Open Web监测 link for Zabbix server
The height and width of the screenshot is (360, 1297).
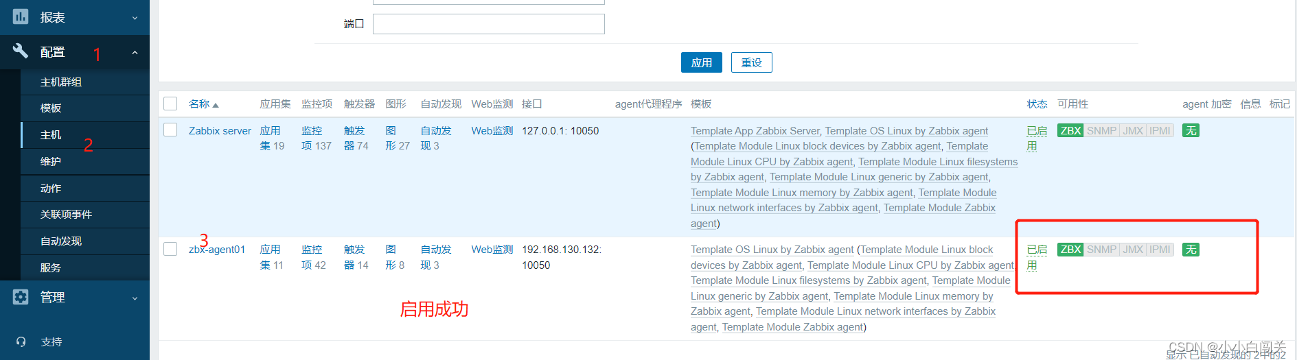click(x=492, y=130)
